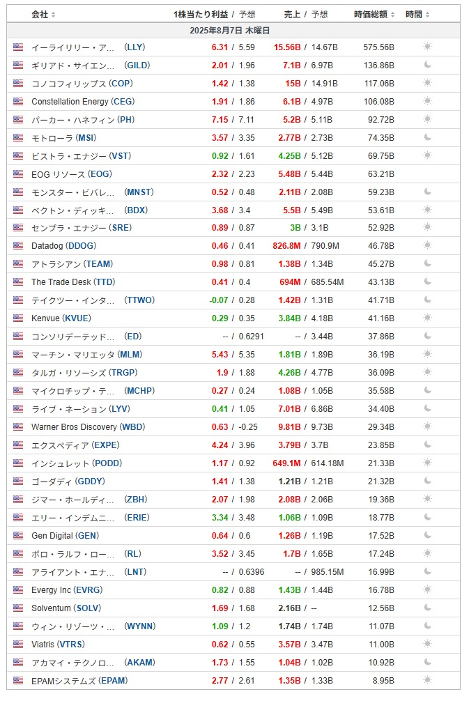Open the GILD ticker link
This screenshot has width=469, height=701.
click(x=137, y=66)
